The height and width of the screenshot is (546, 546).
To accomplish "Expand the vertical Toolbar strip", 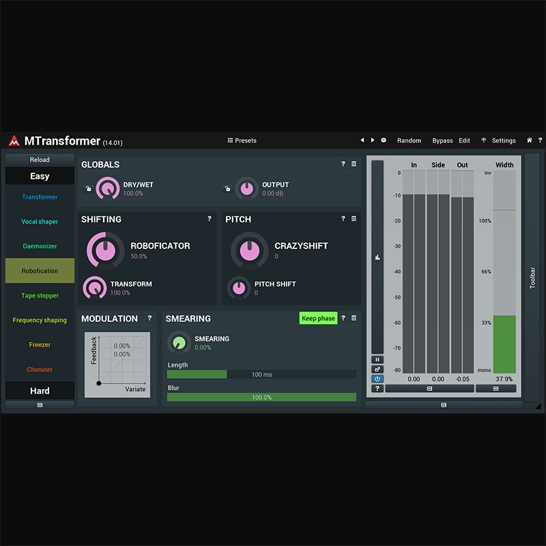I will (x=532, y=278).
